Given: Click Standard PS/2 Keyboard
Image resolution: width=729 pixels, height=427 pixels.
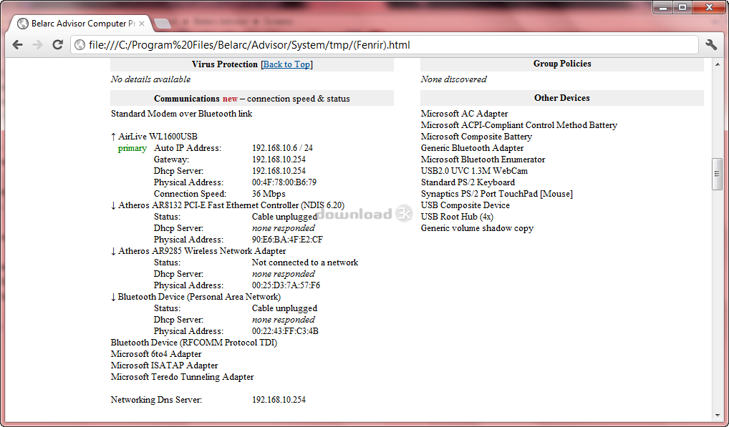Looking at the screenshot, I should click(468, 182).
